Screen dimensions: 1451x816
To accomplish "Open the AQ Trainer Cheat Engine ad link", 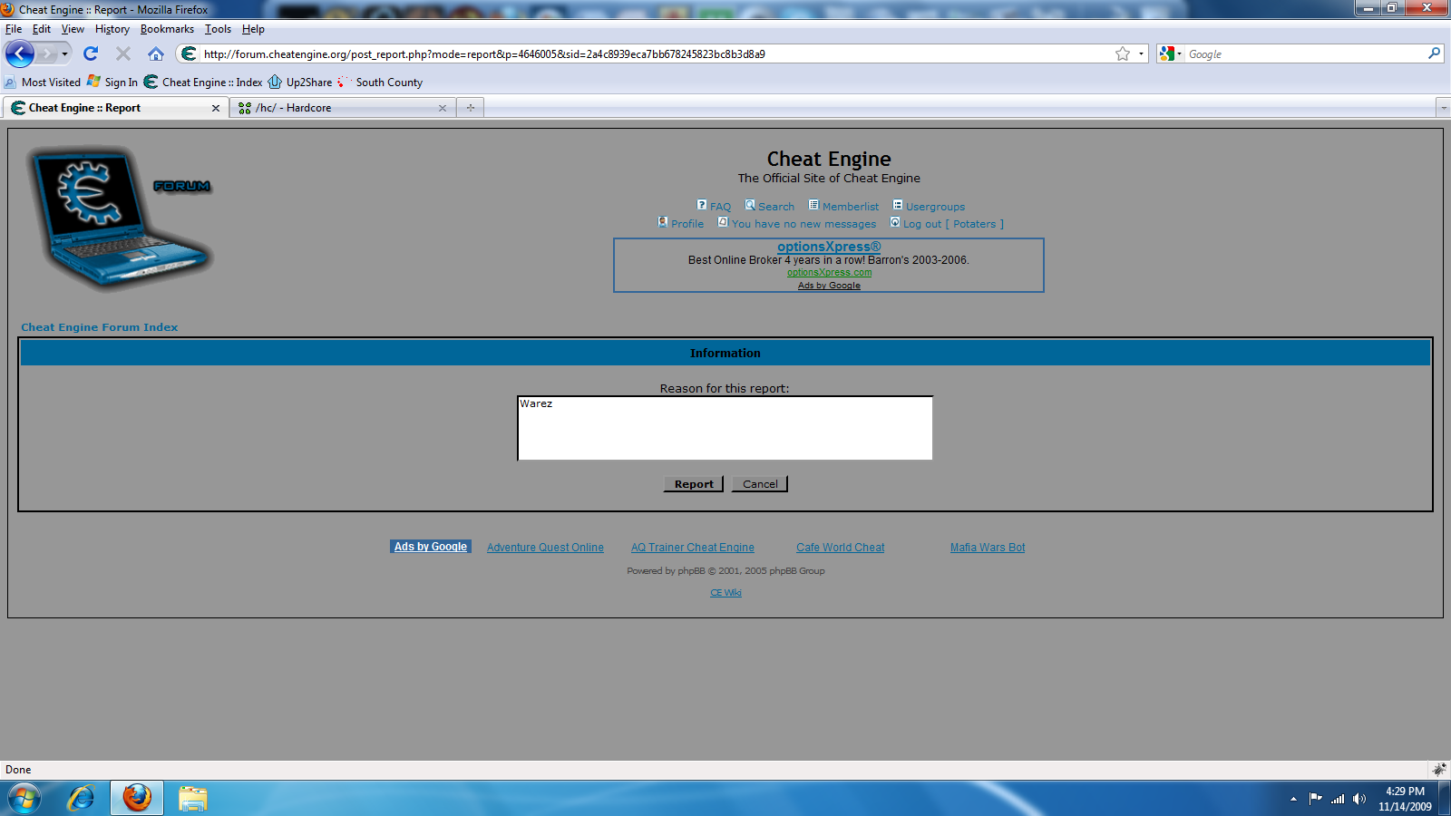I will (x=693, y=548).
